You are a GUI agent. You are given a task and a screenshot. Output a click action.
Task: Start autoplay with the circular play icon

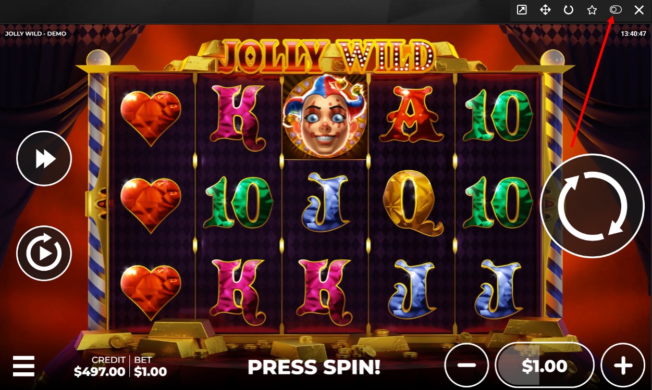coord(44,253)
